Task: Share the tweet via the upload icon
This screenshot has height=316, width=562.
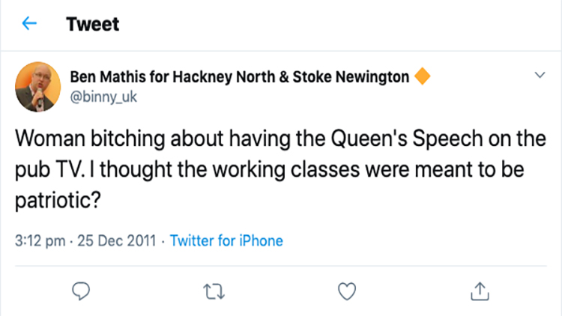Action: point(479,289)
